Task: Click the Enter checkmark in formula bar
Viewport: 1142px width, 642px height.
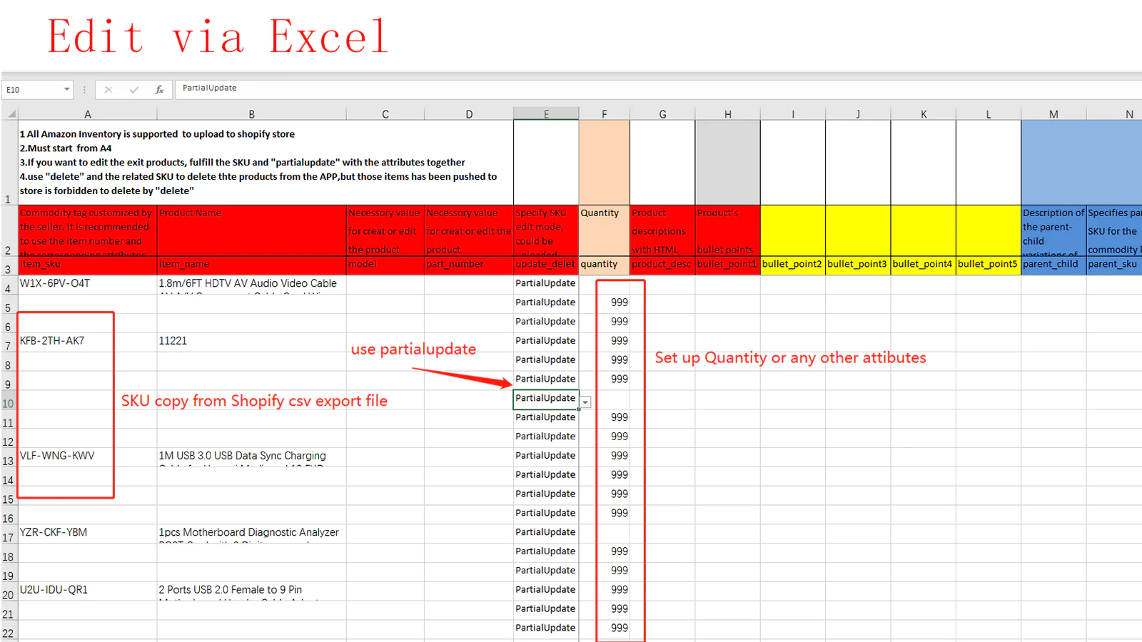Action: [x=133, y=90]
